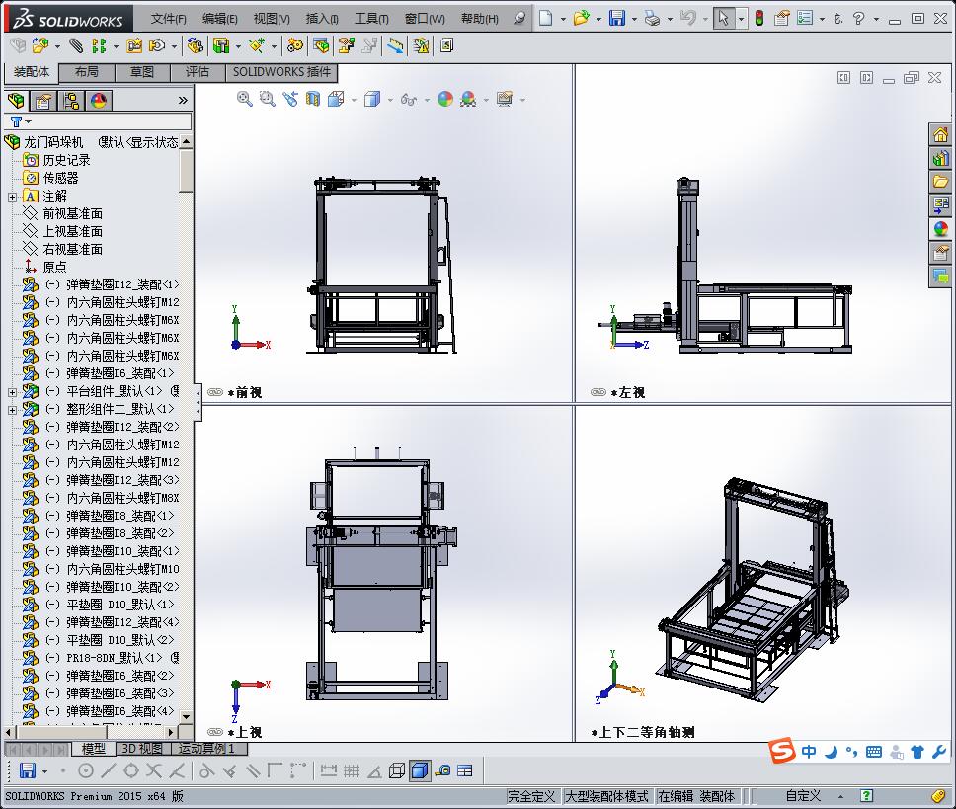
Task: Click the Zoom to Fit icon
Action: click(x=245, y=99)
